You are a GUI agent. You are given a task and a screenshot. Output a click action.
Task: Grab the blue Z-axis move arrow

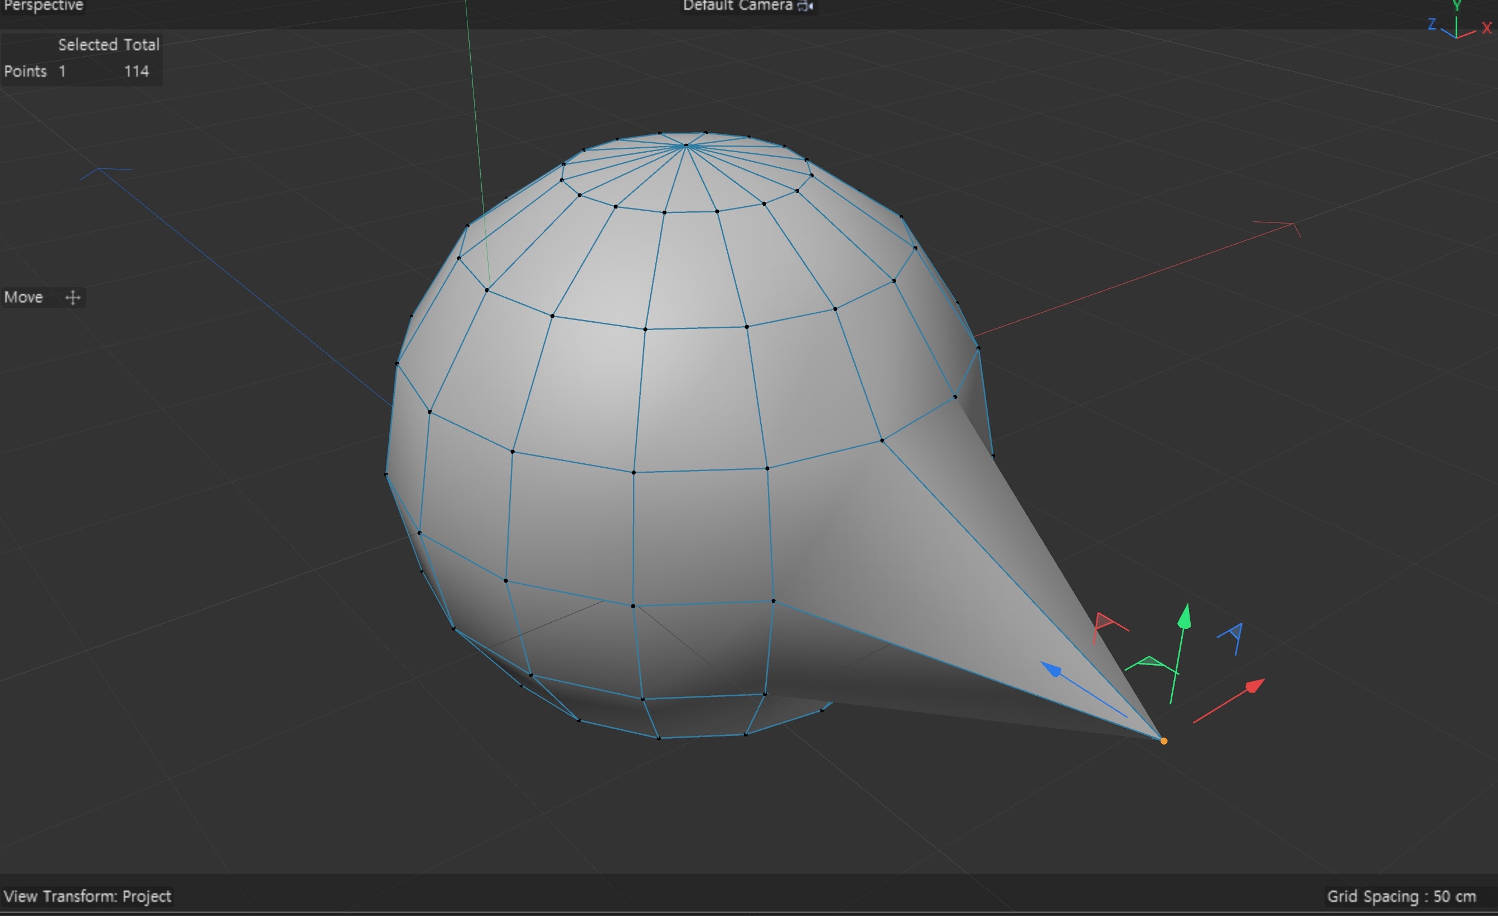coord(1051,668)
